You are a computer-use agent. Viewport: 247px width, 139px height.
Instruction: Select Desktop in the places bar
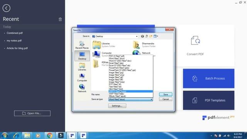click(82, 56)
